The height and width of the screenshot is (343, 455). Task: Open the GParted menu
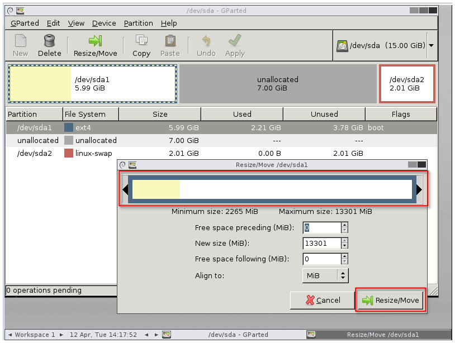tap(25, 23)
